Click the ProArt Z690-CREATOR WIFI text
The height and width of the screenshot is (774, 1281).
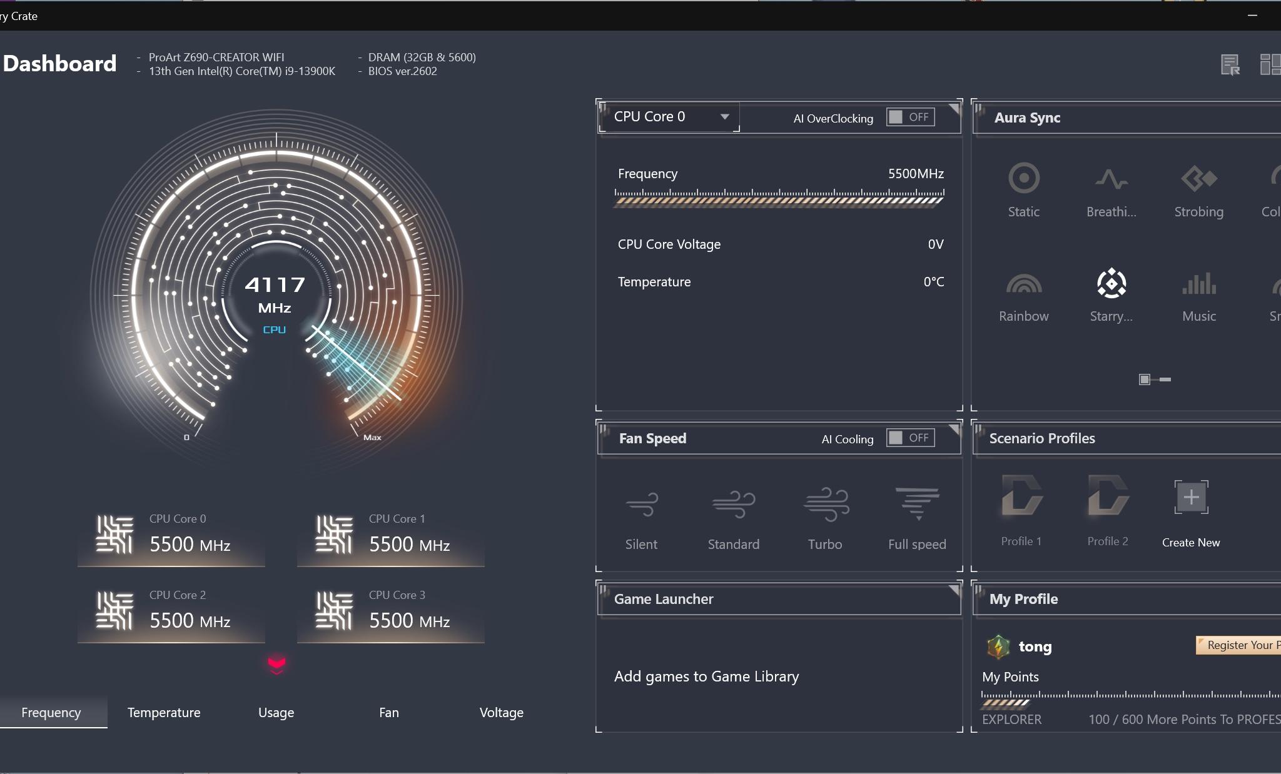216,58
